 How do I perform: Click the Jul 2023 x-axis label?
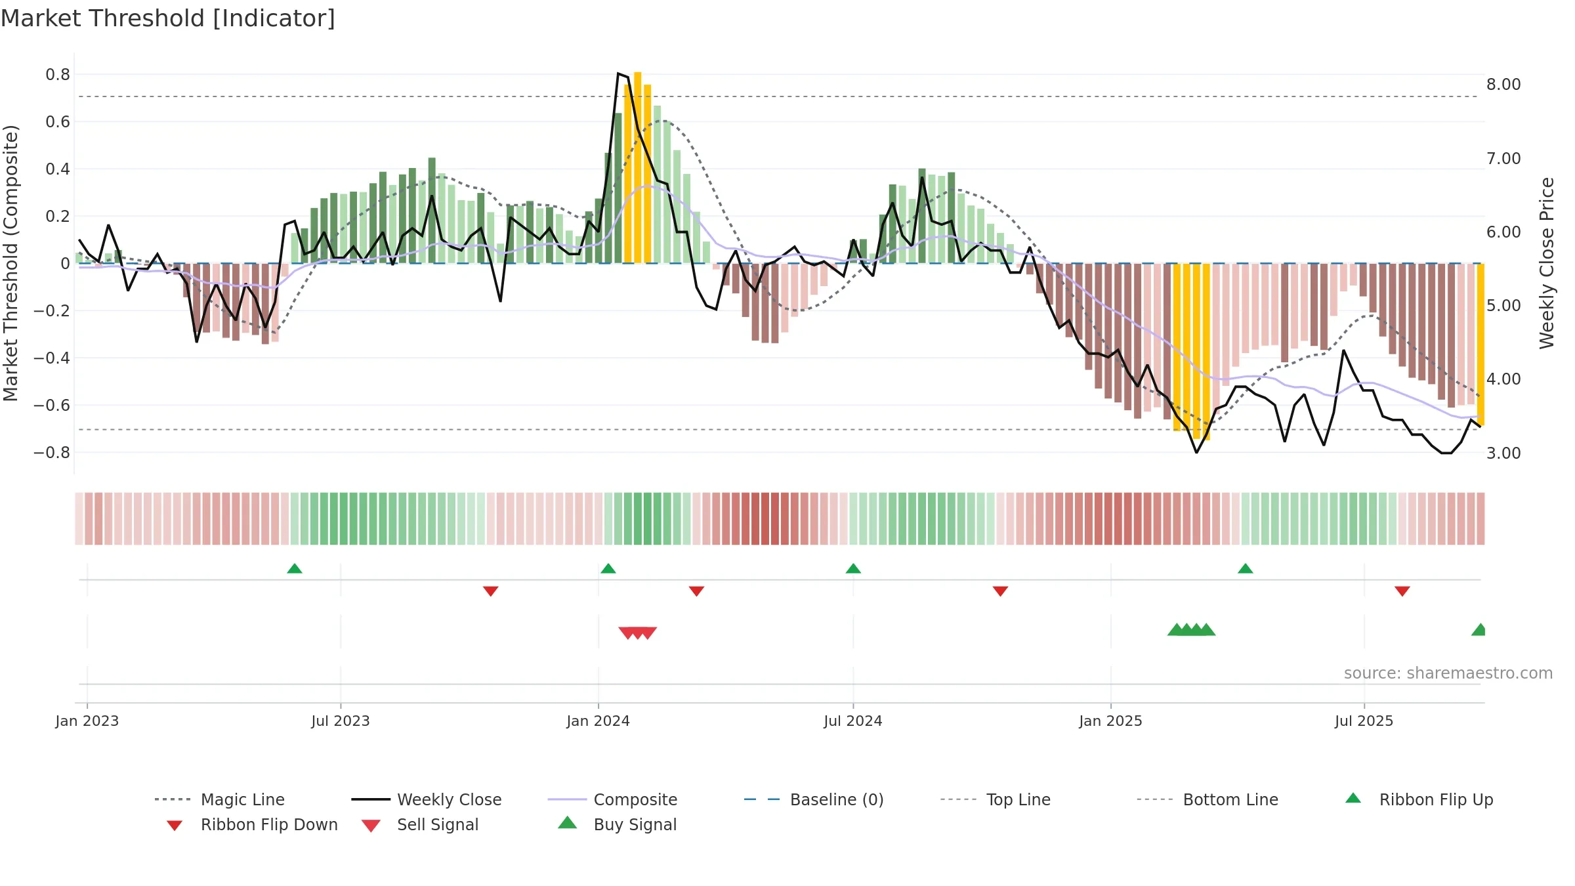pyautogui.click(x=341, y=721)
